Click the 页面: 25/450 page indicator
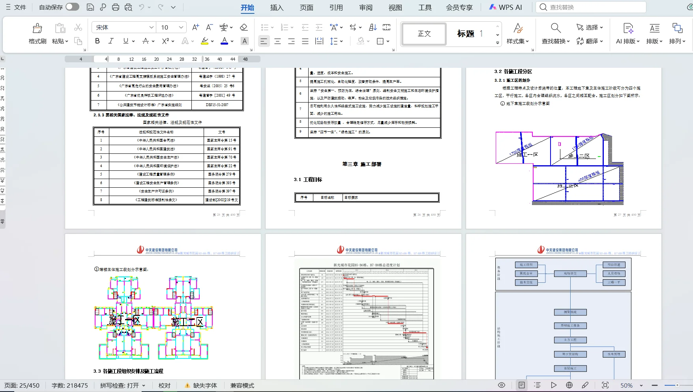The width and height of the screenshot is (693, 392). coord(22,385)
